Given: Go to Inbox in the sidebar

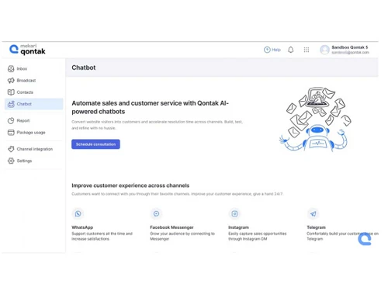Looking at the screenshot, I should coord(33,68).
